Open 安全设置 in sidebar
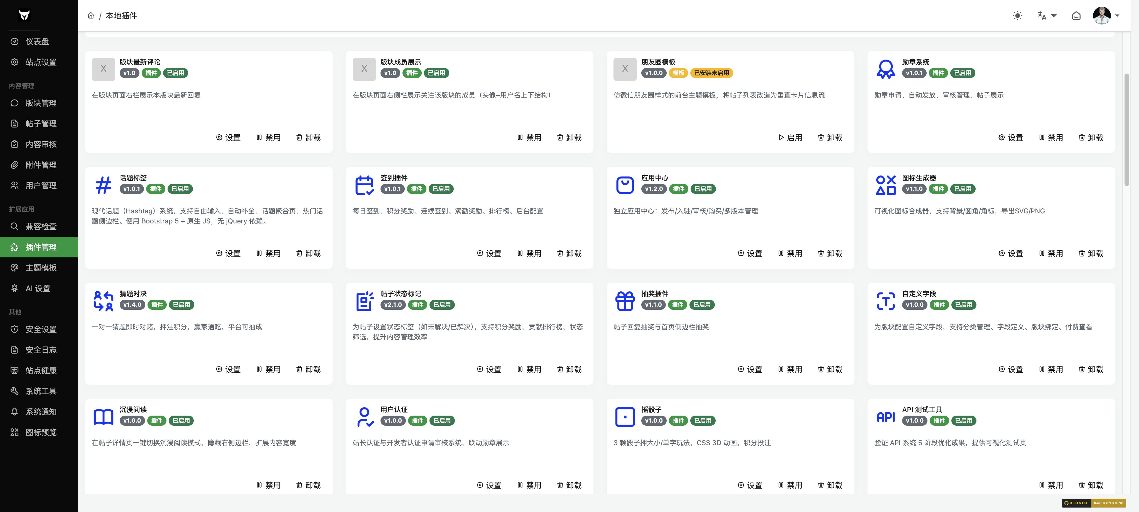This screenshot has width=1139, height=512. [39, 329]
